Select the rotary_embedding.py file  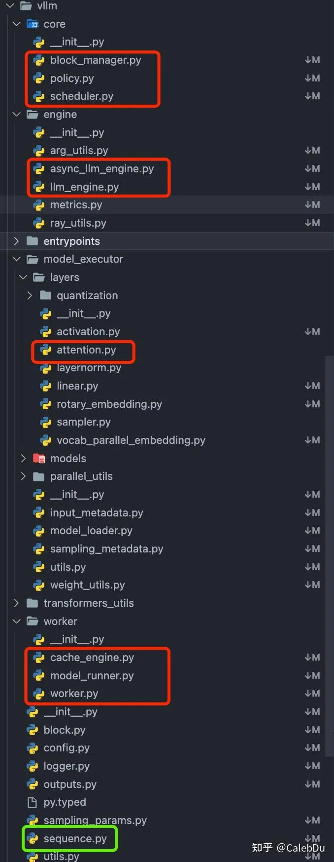pos(109,404)
